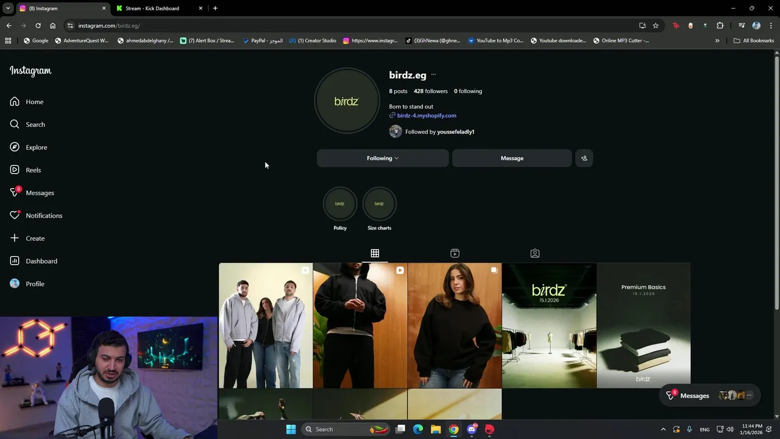Viewport: 780px width, 439px height.
Task: Open the apps grid in bookmarks bar
Action: 8,41
